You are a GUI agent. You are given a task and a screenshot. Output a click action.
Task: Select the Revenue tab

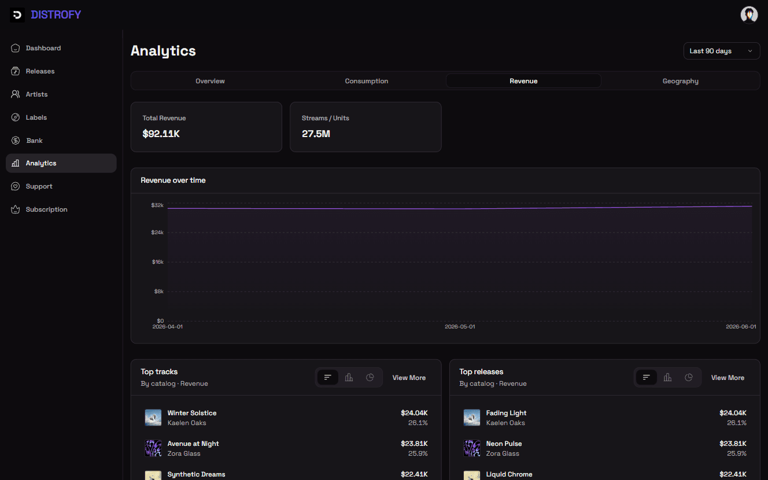[x=523, y=81]
